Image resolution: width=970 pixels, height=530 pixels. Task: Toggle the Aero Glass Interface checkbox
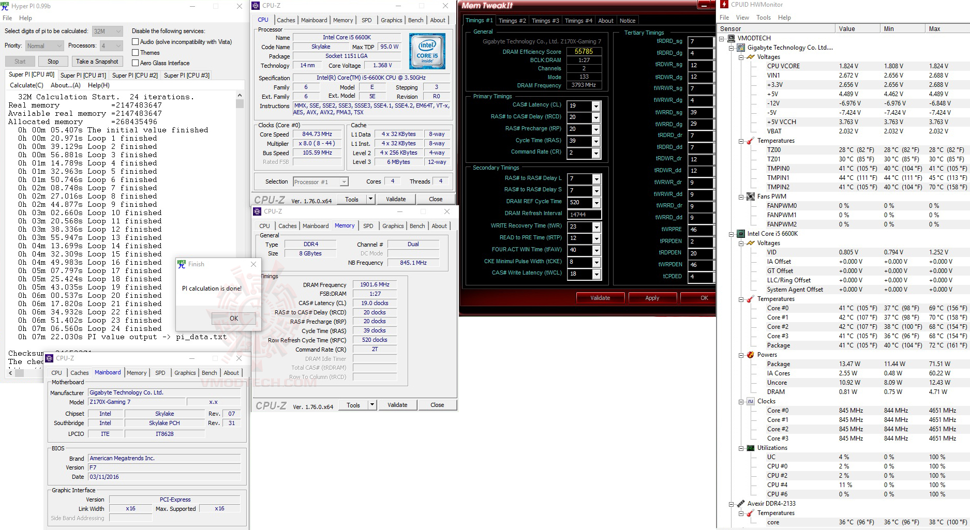(x=136, y=63)
